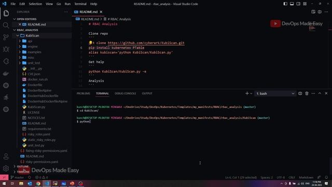Toggle the secondary side bar layout

[x=298, y=4]
